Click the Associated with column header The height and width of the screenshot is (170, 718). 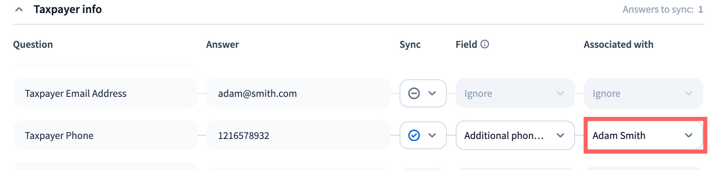(x=618, y=45)
